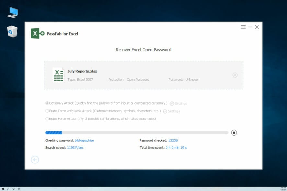Select the Dictionary Attack radio option
This screenshot has width=287, height=191.
point(47,103)
